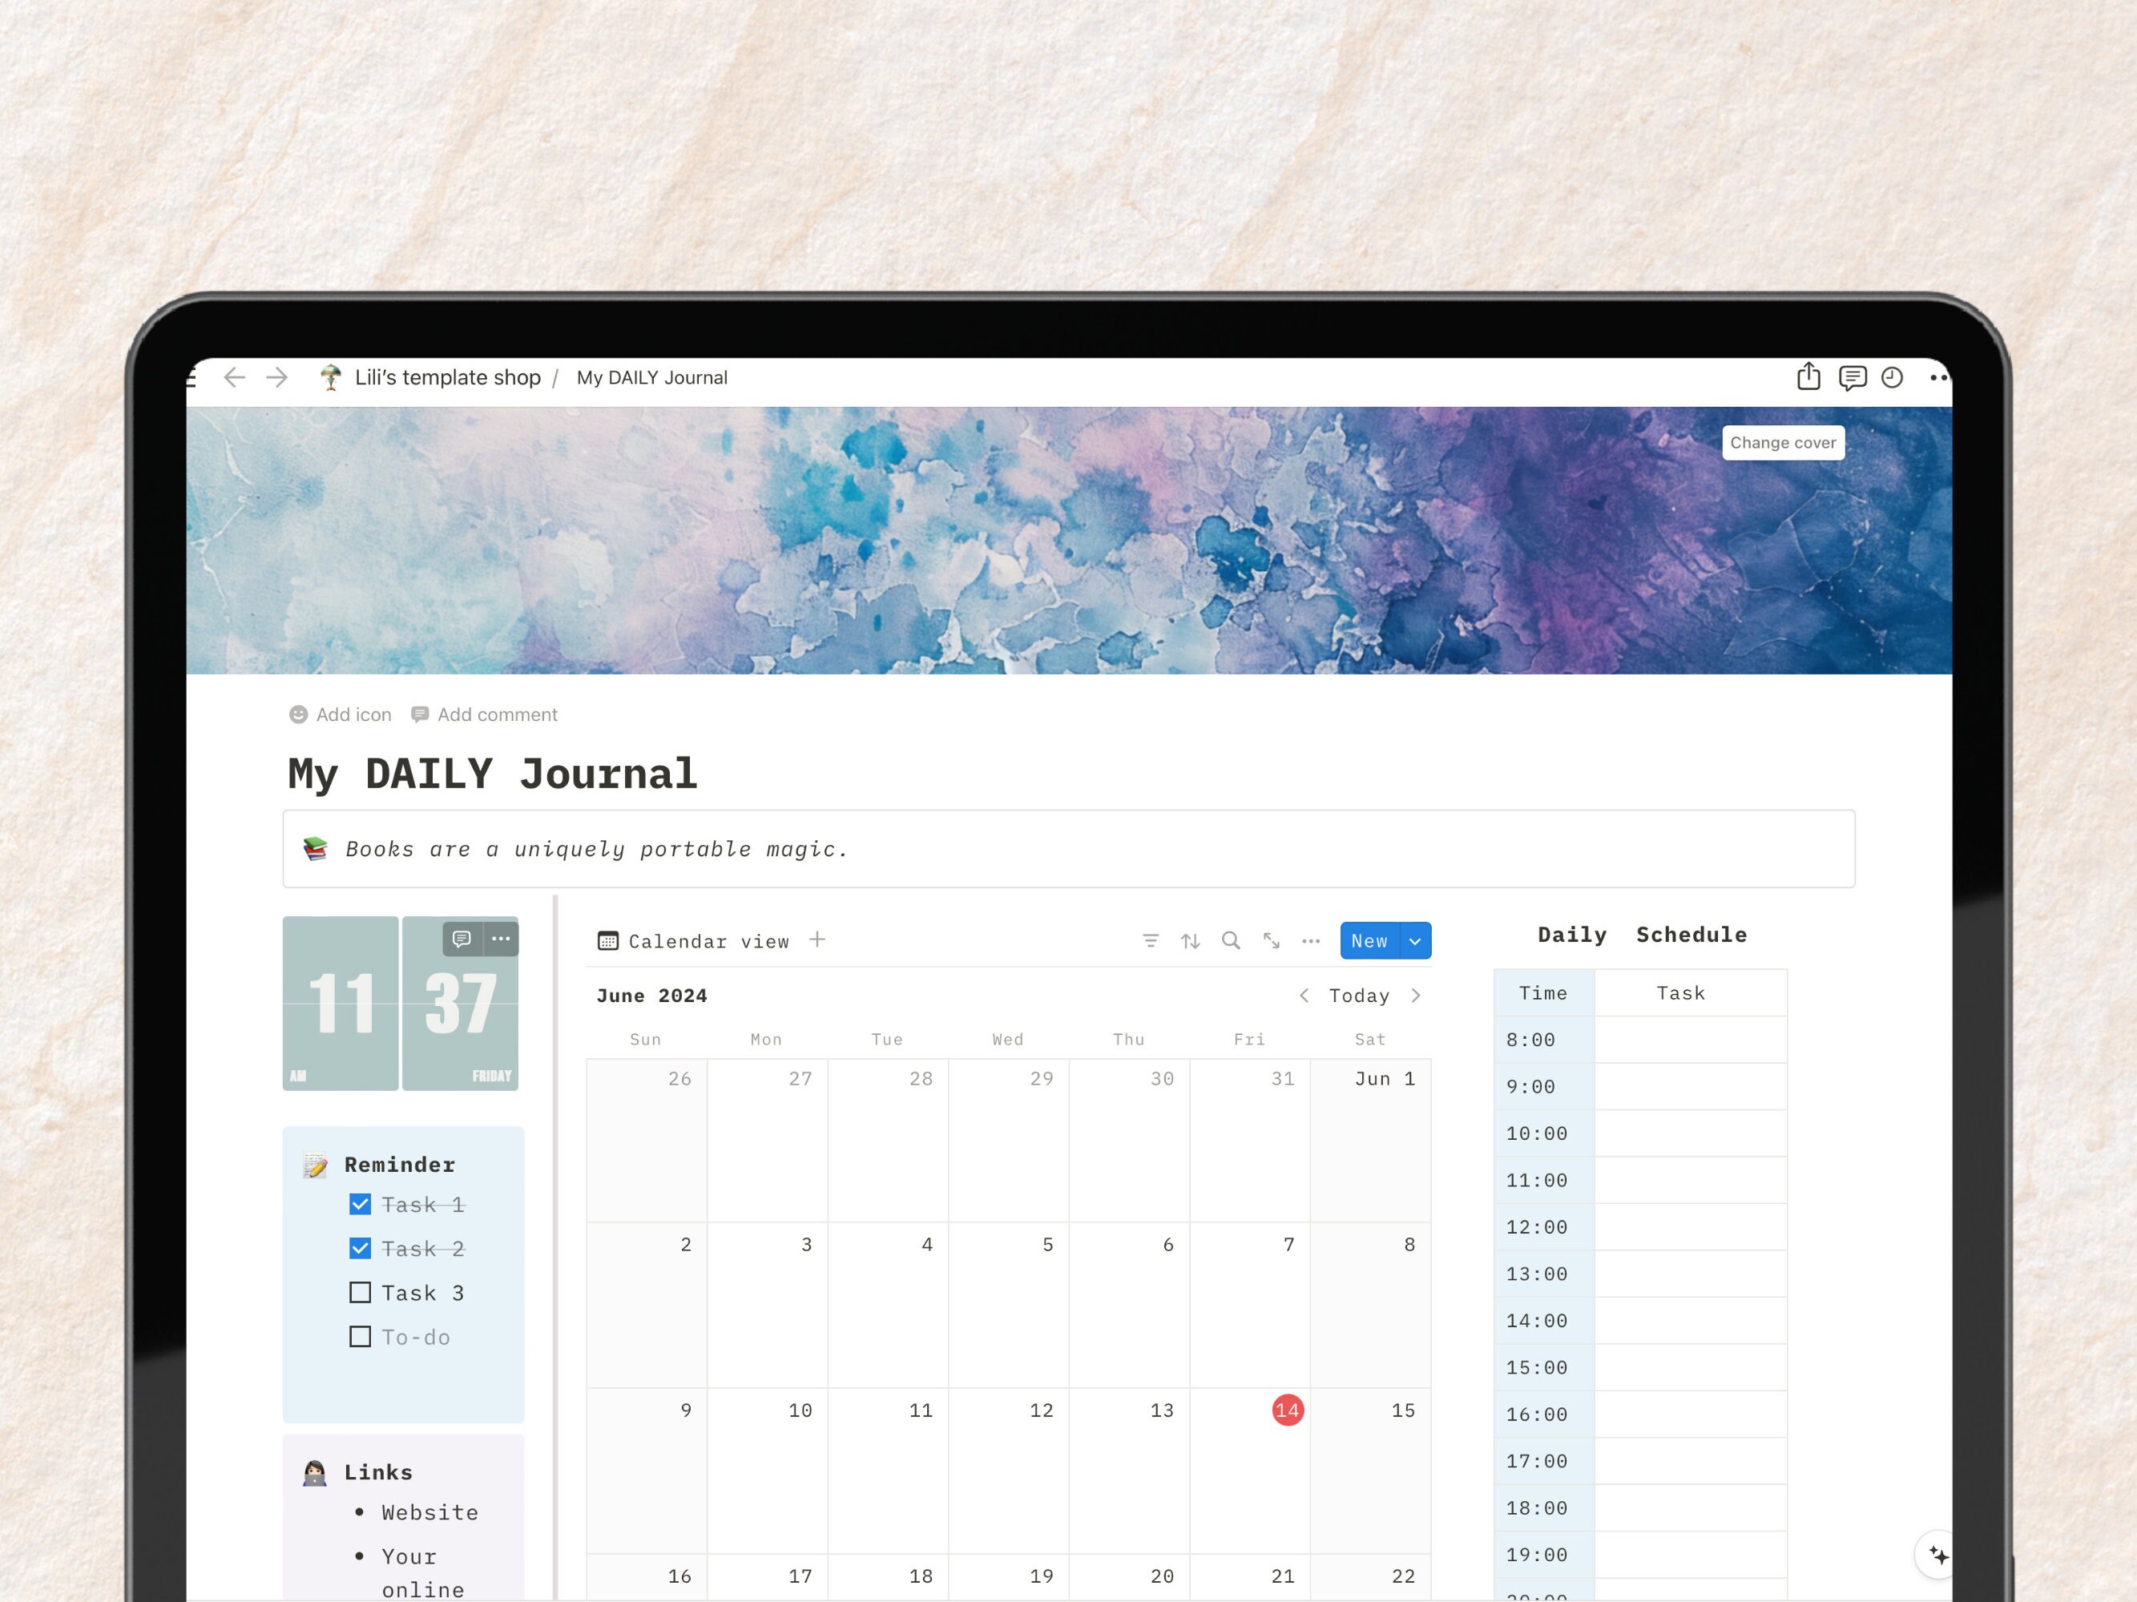The height and width of the screenshot is (1602, 2137).
Task: Click the Task column header
Action: point(1691,992)
